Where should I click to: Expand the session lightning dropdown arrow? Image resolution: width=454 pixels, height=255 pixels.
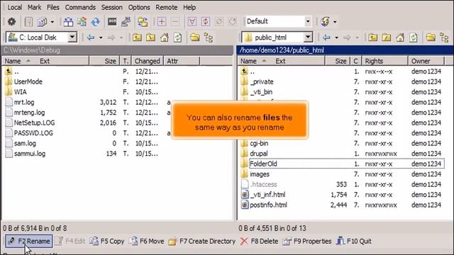(335, 22)
